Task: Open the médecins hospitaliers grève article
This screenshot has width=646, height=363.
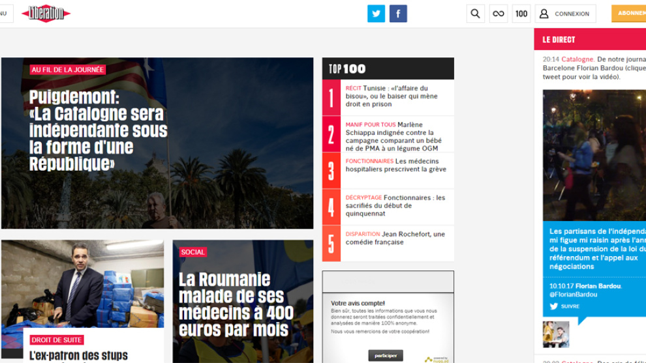Action: click(x=396, y=165)
